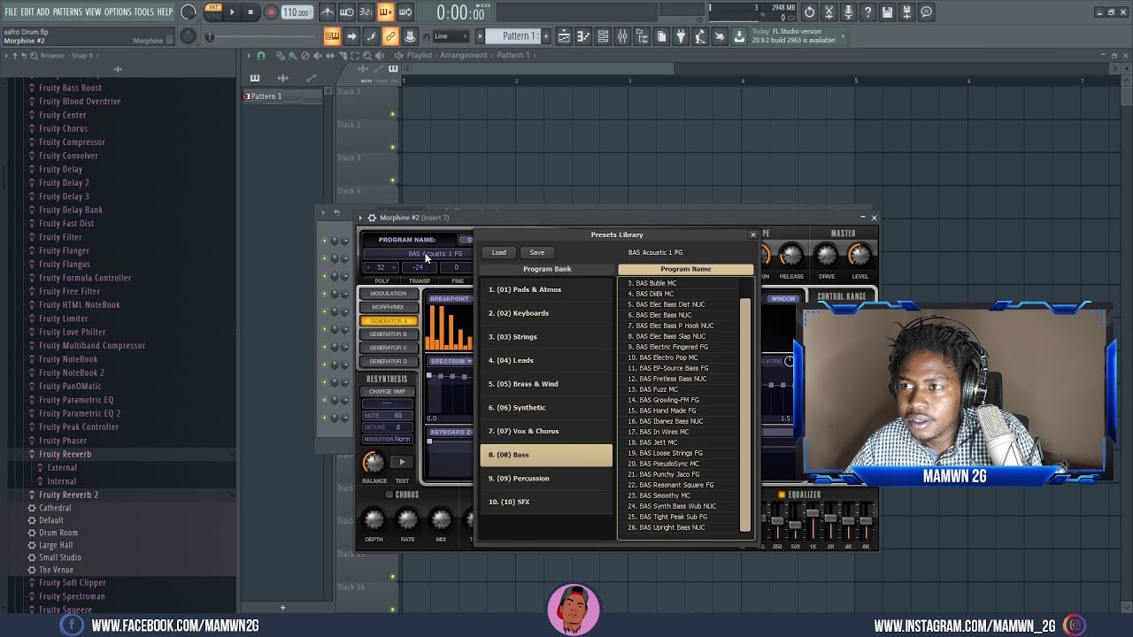
Task: Click the audio editor scissors icon
Action: (829, 12)
